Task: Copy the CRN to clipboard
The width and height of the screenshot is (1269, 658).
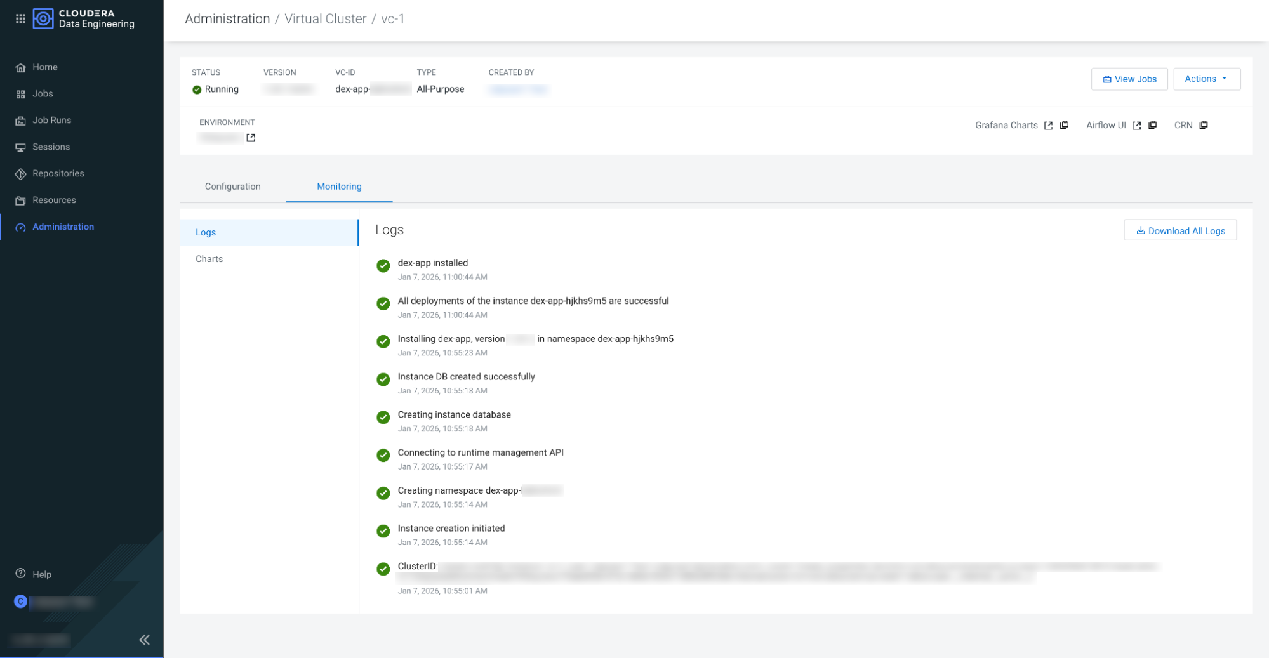Action: (1204, 125)
